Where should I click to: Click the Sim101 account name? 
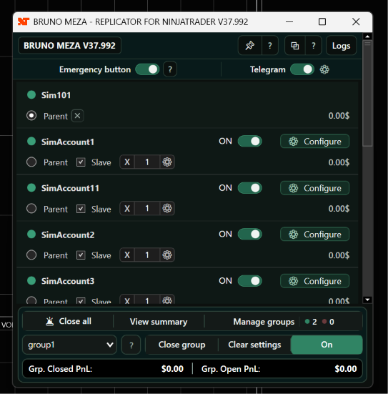pos(56,95)
